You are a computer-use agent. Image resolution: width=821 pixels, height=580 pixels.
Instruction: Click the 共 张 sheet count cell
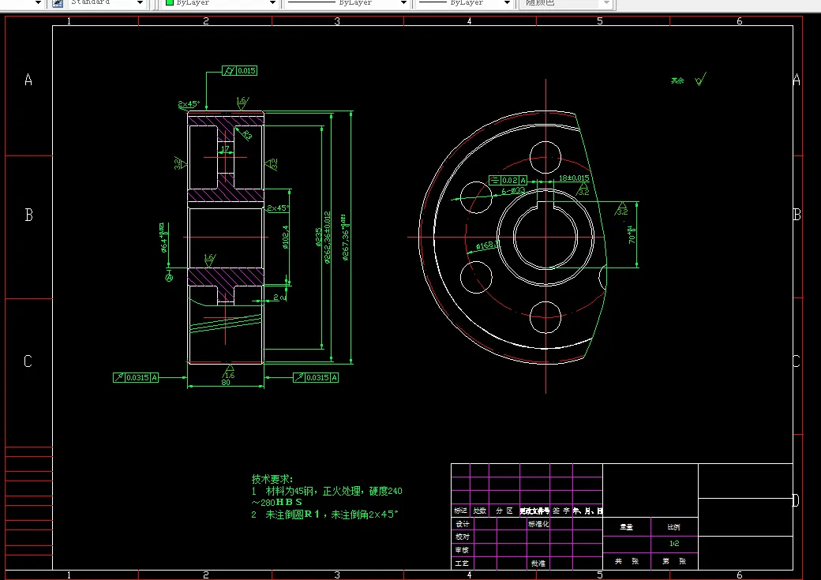[627, 561]
